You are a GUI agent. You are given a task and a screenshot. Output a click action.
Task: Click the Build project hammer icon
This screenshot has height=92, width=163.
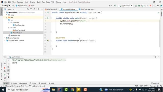(115, 6)
